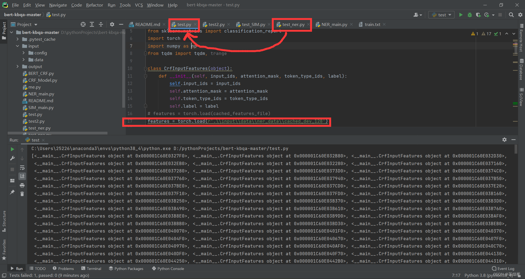Viewport: 525px width, 279px height.
Task: Collapse all in Project panel
Action: tap(101, 24)
